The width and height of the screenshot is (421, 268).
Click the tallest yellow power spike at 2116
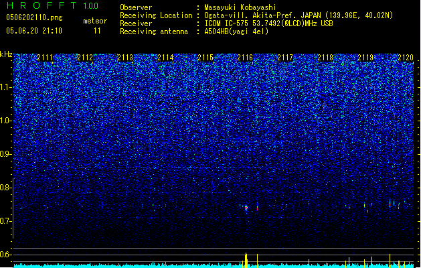(x=246, y=260)
